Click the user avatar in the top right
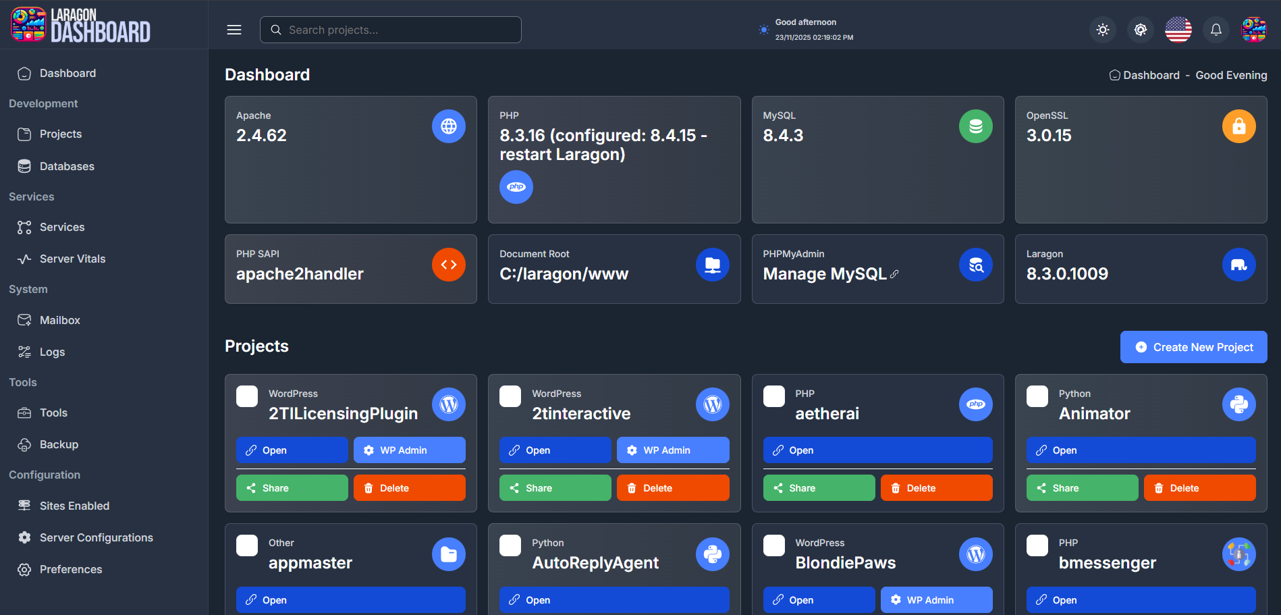This screenshot has height=615, width=1281. click(1253, 30)
